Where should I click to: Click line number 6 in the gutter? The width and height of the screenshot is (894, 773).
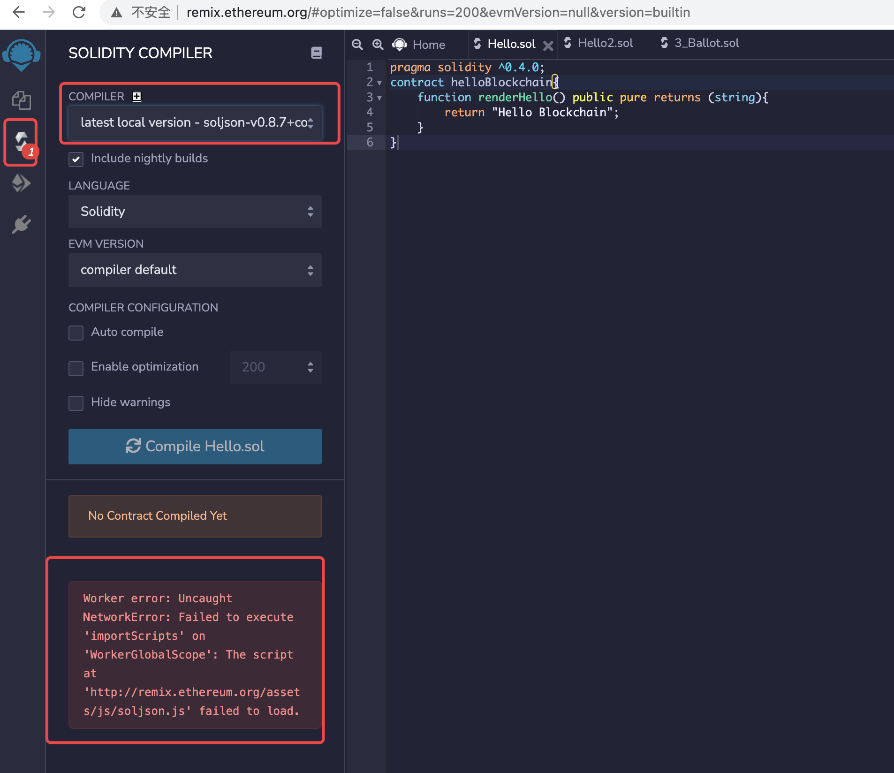(x=370, y=142)
